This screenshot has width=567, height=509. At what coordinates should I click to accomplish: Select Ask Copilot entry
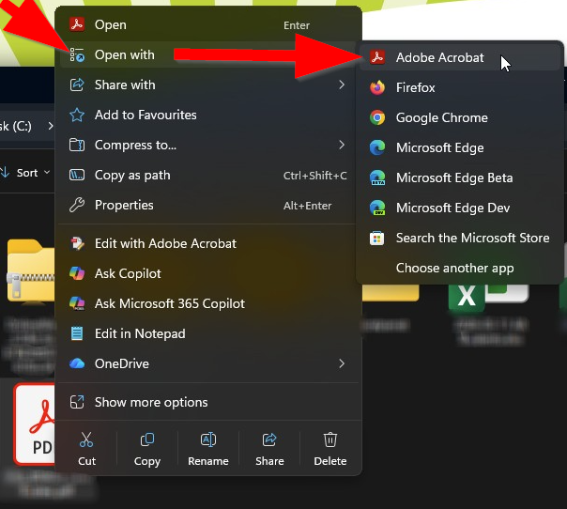point(128,273)
